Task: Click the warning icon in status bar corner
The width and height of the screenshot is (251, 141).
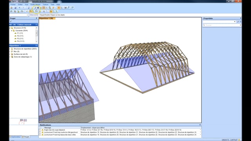Action: 239,140
